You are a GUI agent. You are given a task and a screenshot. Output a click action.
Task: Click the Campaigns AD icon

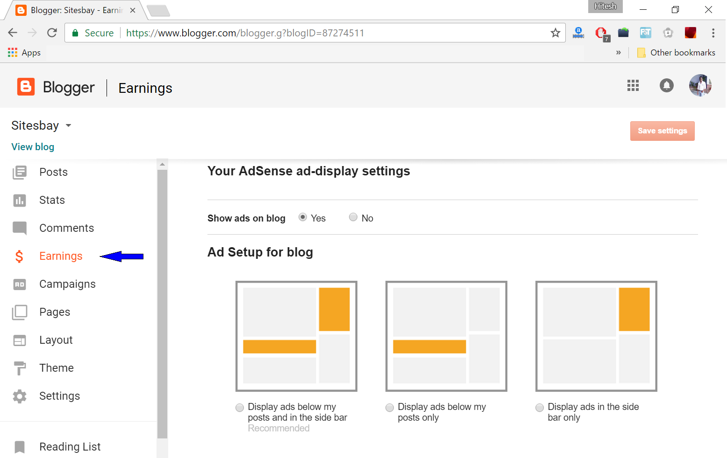point(20,285)
